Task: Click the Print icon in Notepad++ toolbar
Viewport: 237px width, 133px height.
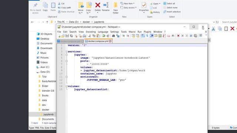Action: [84, 36]
